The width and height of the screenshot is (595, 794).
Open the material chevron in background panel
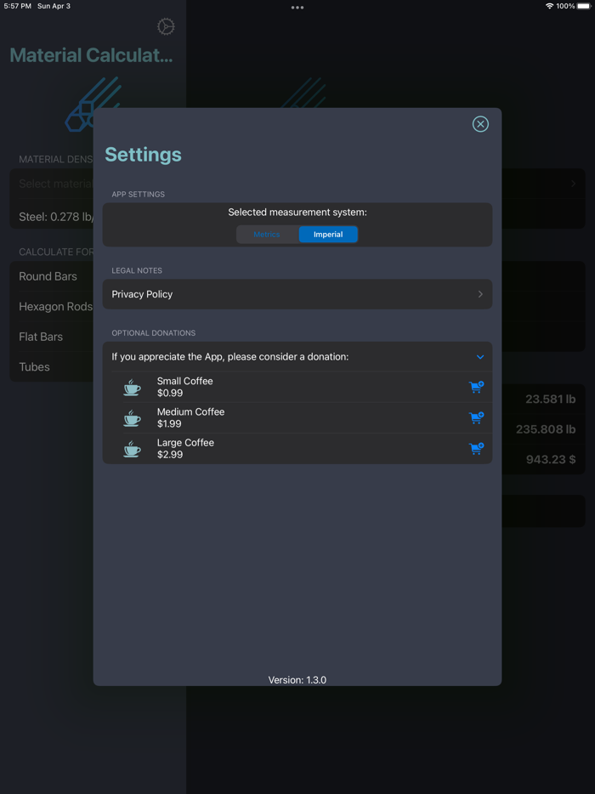tap(573, 184)
